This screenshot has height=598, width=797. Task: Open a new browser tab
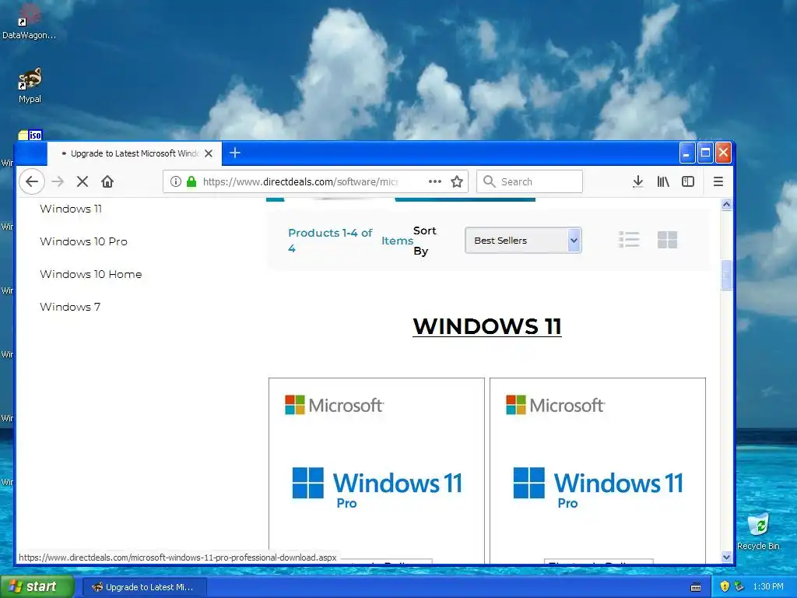pos(235,153)
